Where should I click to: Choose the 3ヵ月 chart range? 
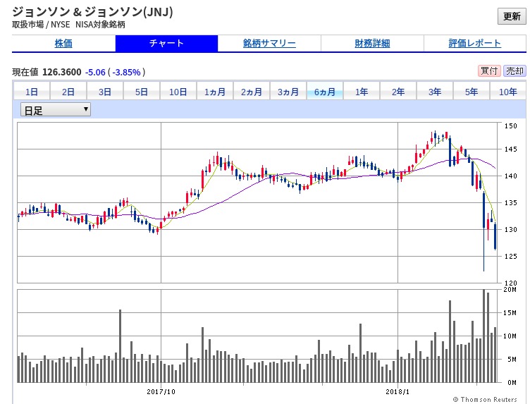click(x=288, y=92)
